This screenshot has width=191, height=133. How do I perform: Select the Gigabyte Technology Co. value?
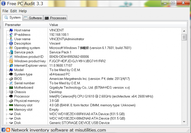[x=90, y=88]
